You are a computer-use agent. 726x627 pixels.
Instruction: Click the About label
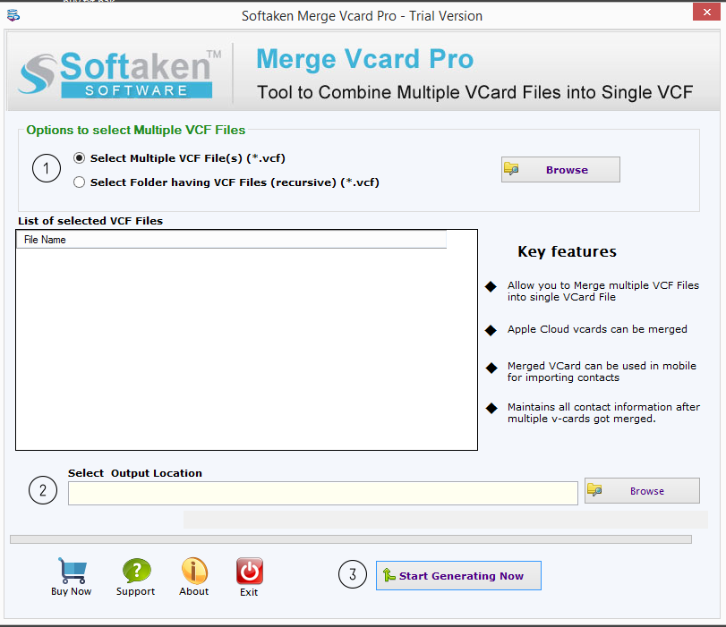coord(194,591)
